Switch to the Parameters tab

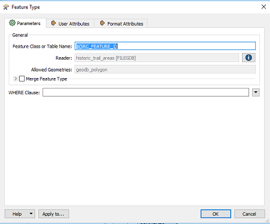(x=25, y=23)
